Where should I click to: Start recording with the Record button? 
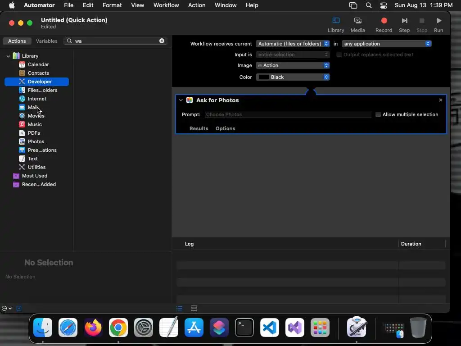[x=384, y=25]
